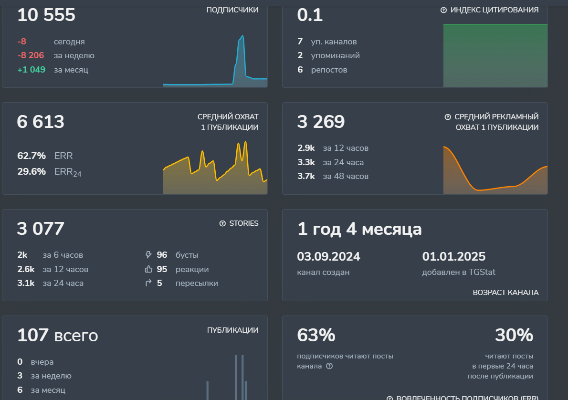
Task: Click the 62.7% ERR value
Action: [x=32, y=156]
